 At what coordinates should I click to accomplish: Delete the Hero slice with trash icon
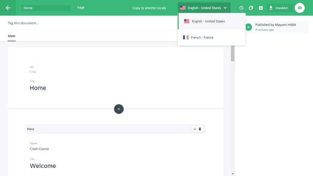[x=200, y=129]
